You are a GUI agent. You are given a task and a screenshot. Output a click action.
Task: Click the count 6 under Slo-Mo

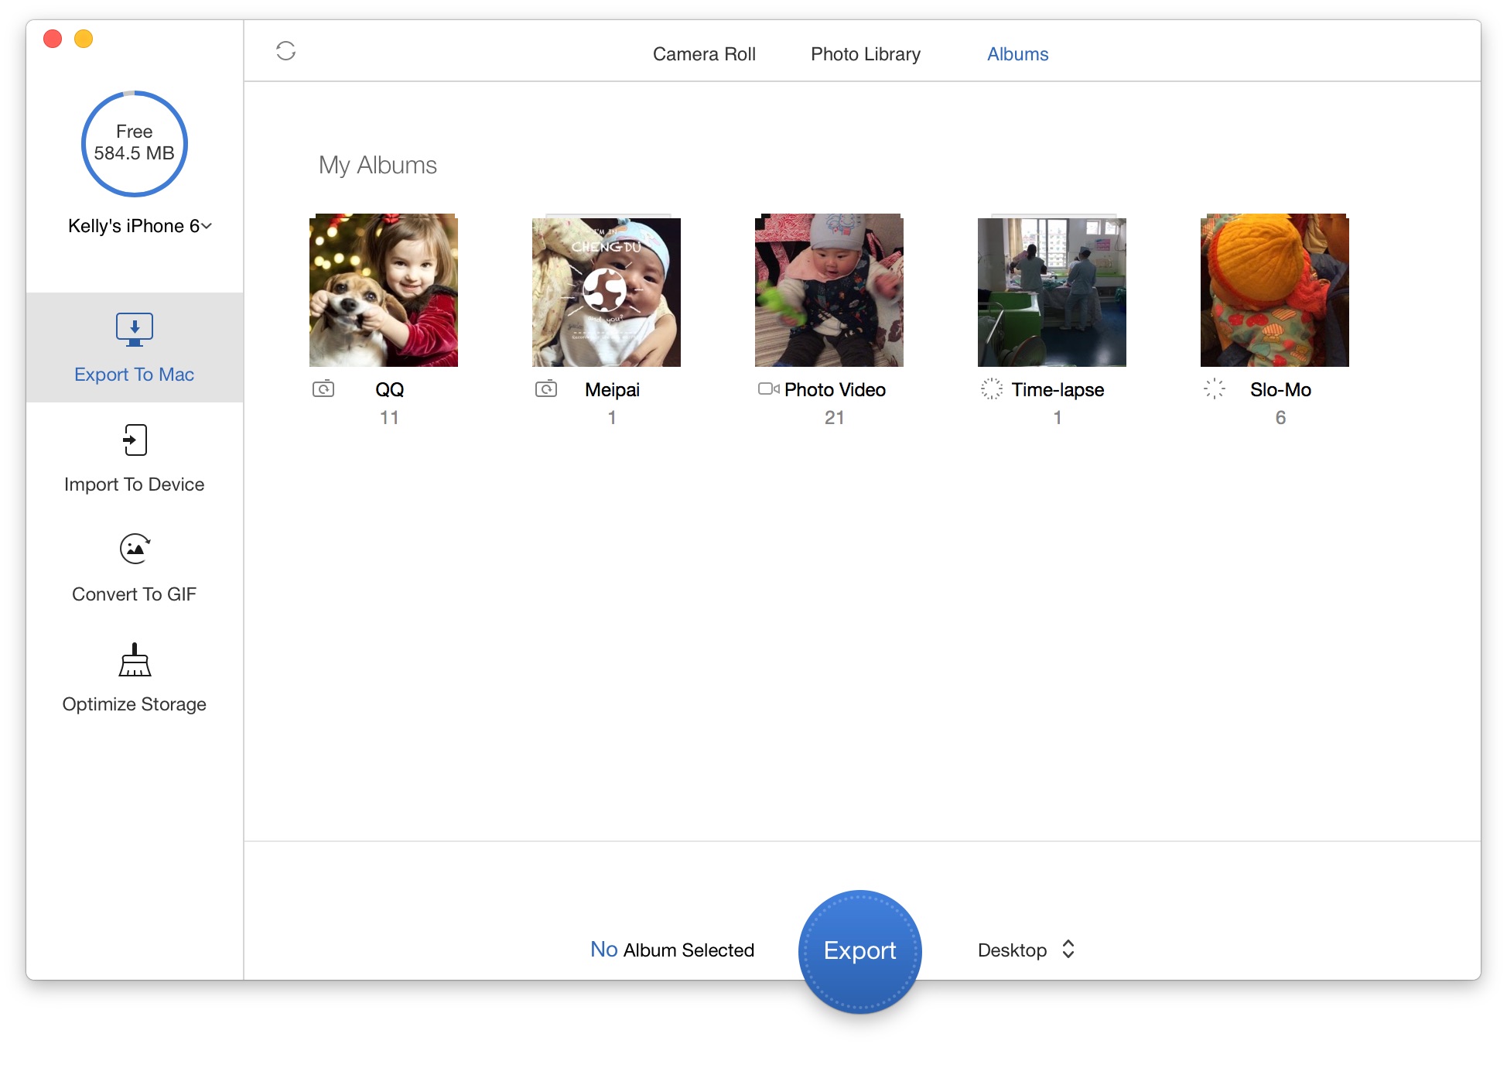coord(1280,418)
